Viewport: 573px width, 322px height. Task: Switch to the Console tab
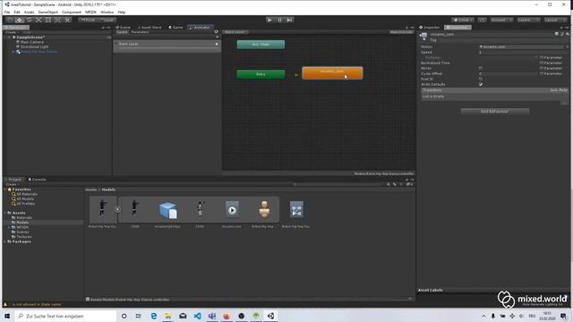pyautogui.click(x=37, y=180)
